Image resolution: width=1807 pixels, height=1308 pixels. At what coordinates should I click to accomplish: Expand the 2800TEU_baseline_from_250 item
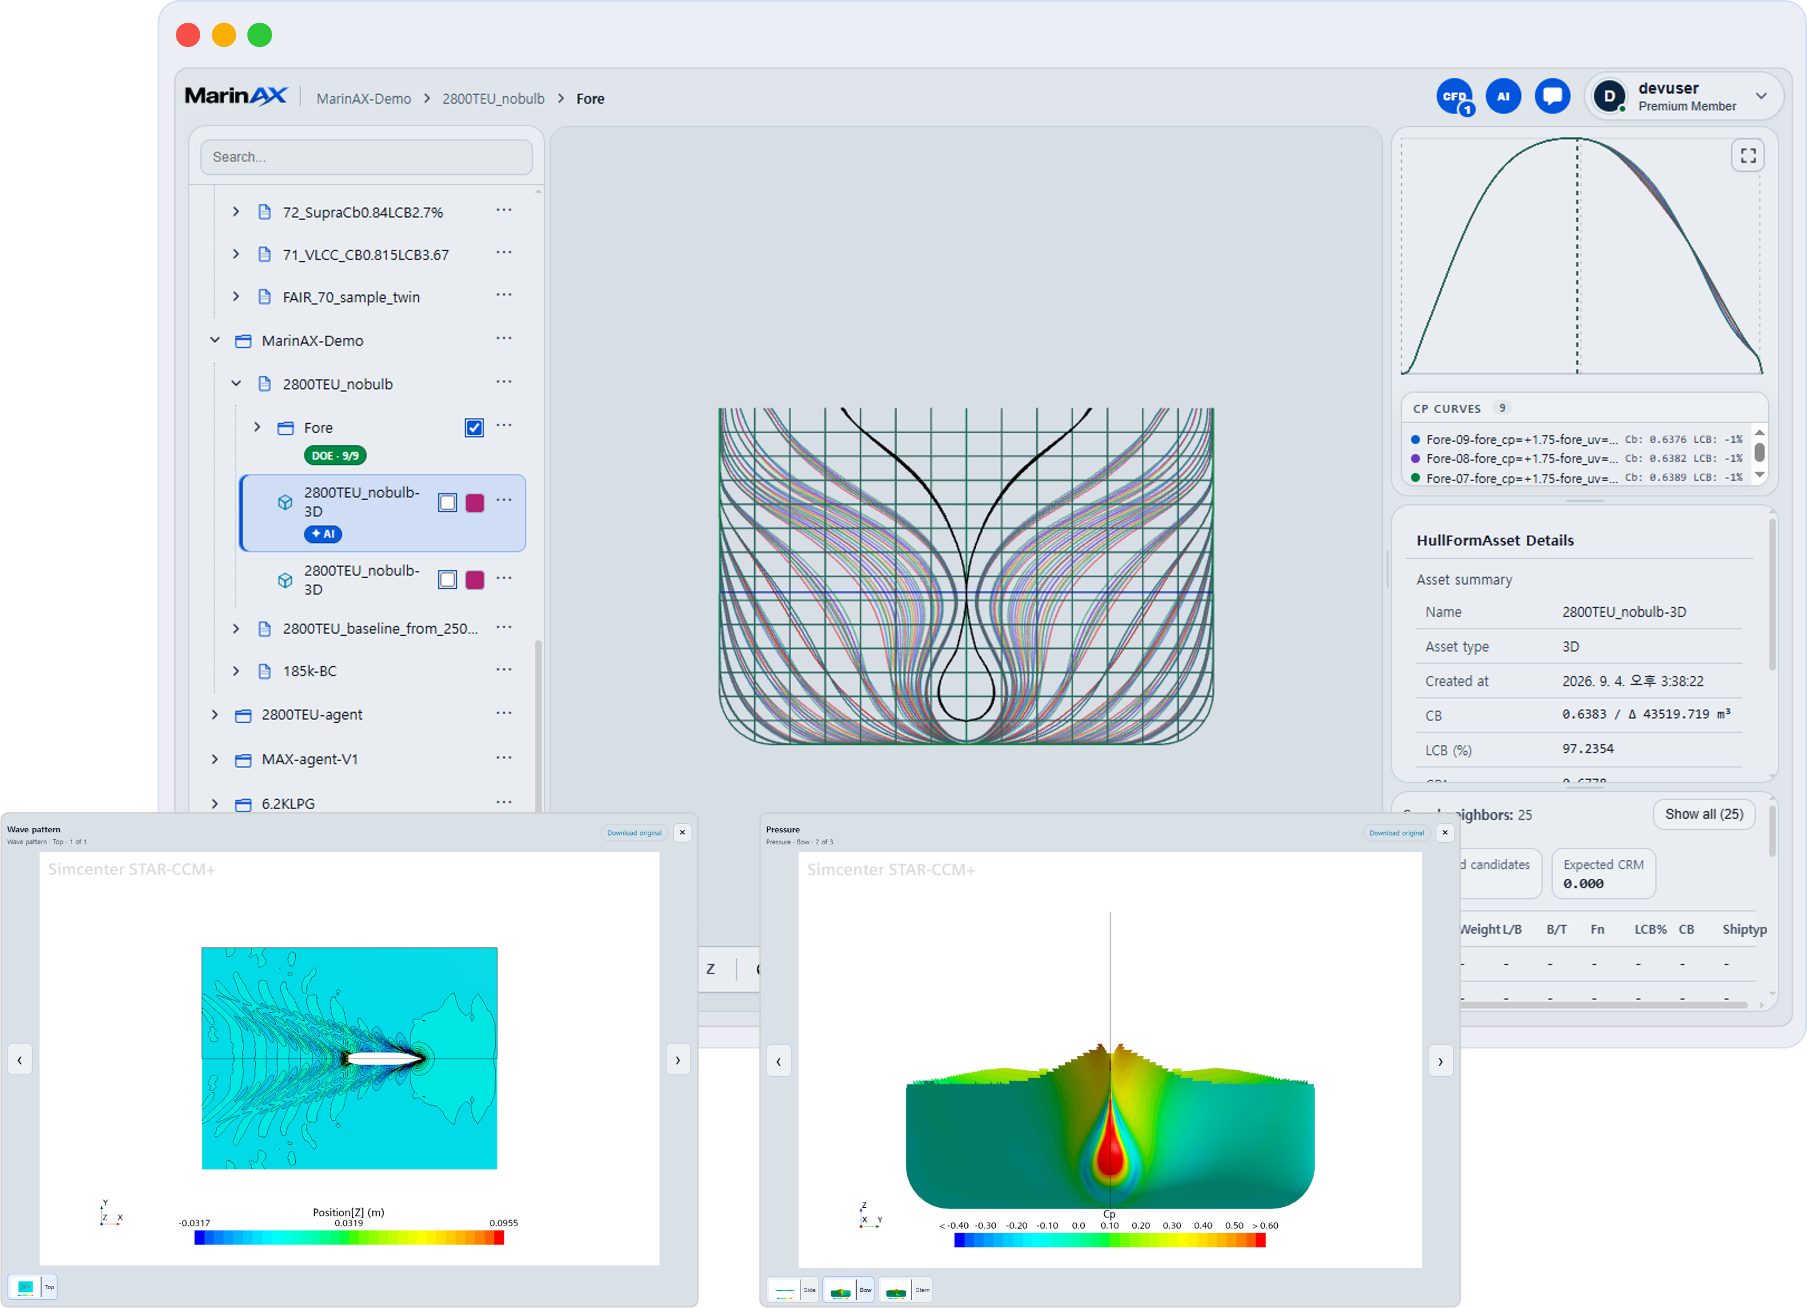pos(236,628)
